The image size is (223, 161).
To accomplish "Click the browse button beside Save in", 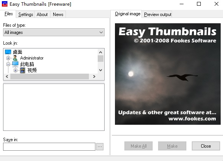I will [100, 147].
